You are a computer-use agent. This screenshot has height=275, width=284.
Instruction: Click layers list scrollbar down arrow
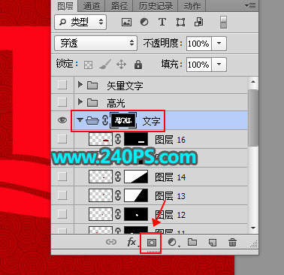253,228
